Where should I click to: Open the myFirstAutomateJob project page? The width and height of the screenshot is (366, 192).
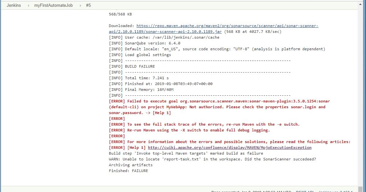(53, 5)
